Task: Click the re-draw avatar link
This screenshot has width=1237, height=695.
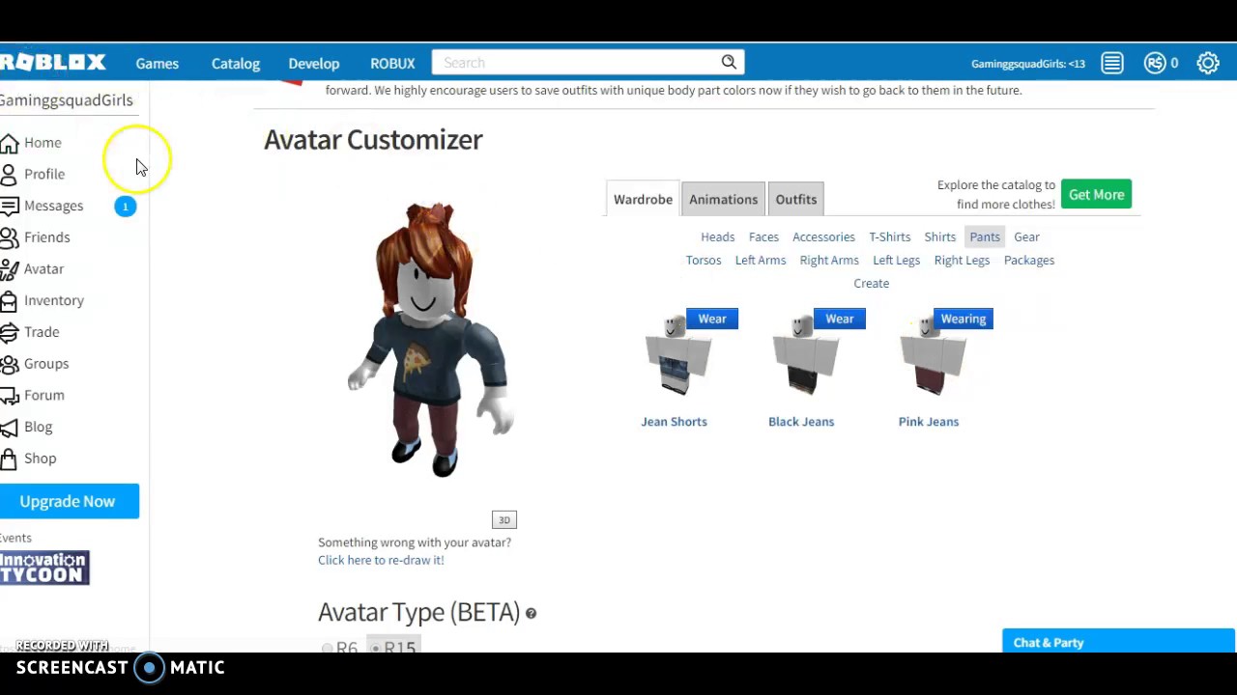Action: 381,560
